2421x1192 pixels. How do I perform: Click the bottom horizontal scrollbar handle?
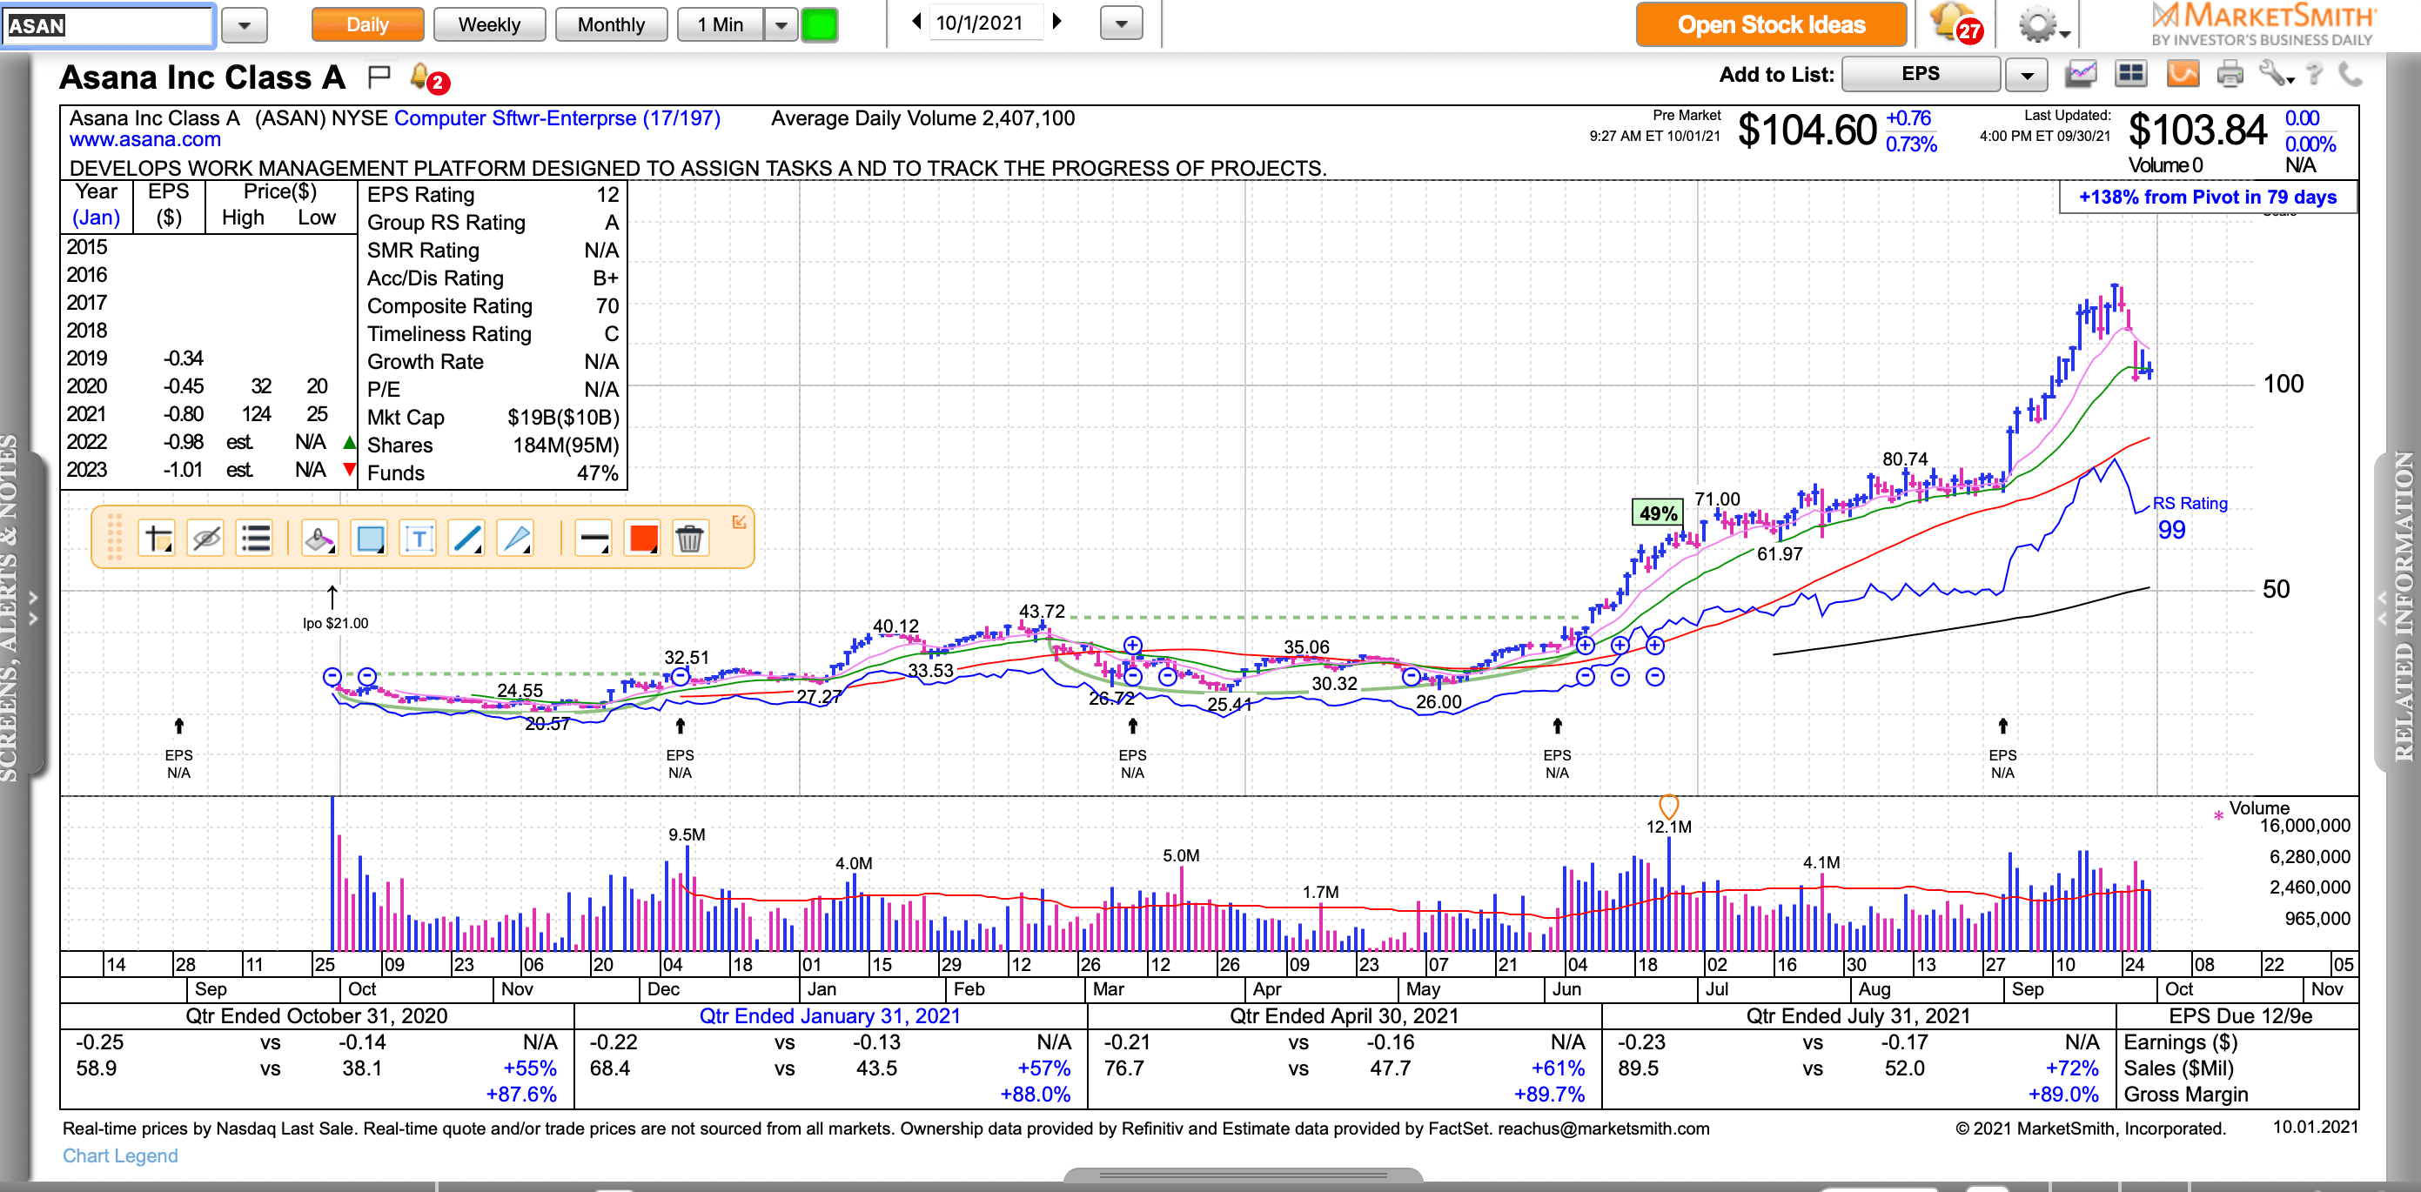[x=1243, y=1176]
